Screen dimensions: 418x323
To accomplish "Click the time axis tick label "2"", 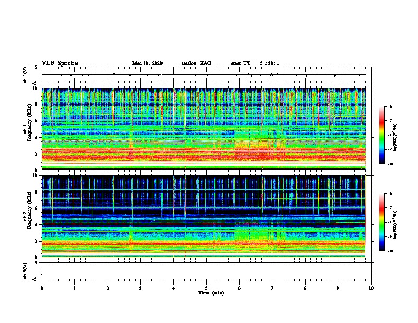I will pyautogui.click(x=108, y=288).
